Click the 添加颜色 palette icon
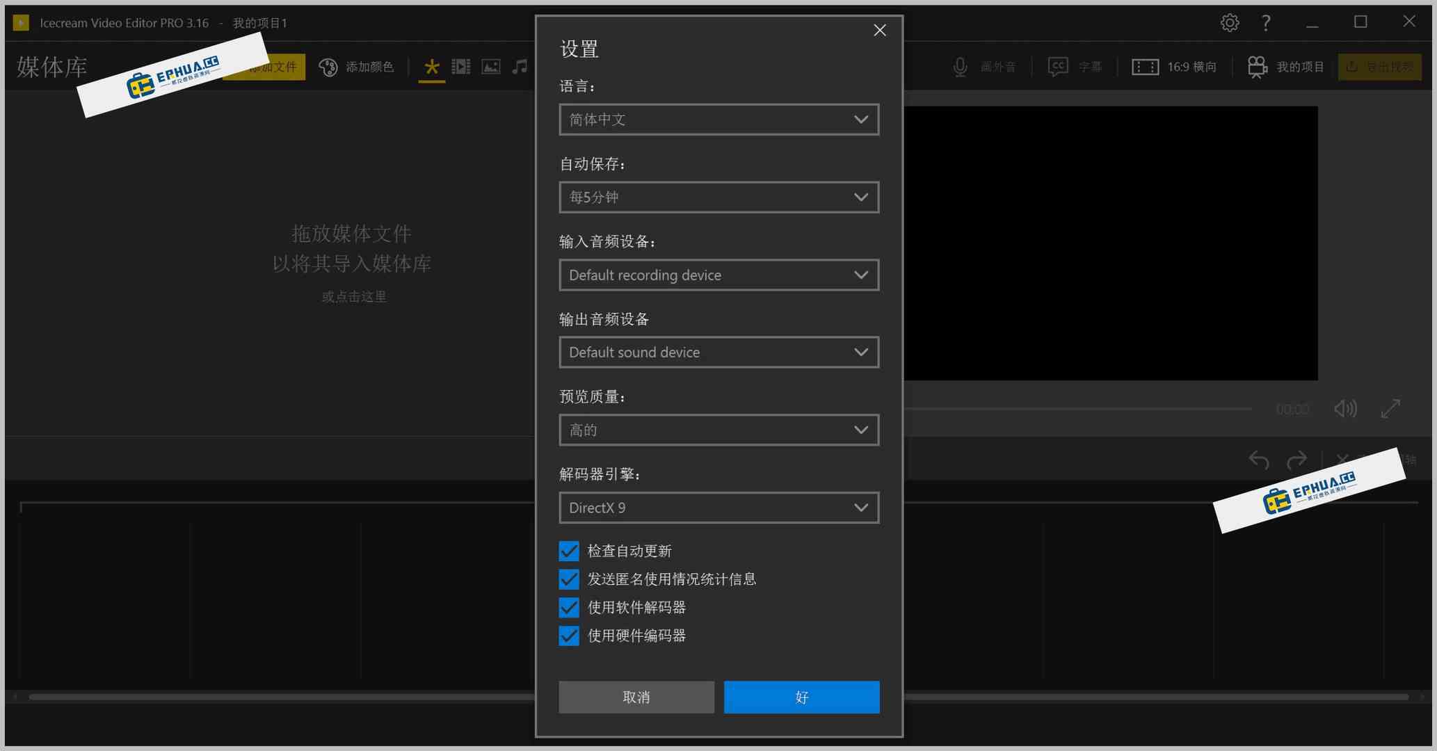 click(328, 67)
